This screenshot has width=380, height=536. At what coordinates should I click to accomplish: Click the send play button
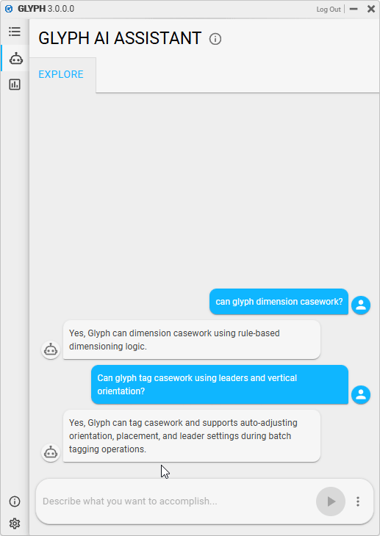pos(331,501)
